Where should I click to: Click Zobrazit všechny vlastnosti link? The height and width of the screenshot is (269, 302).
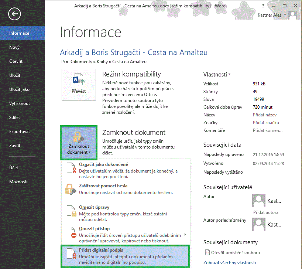(230, 263)
